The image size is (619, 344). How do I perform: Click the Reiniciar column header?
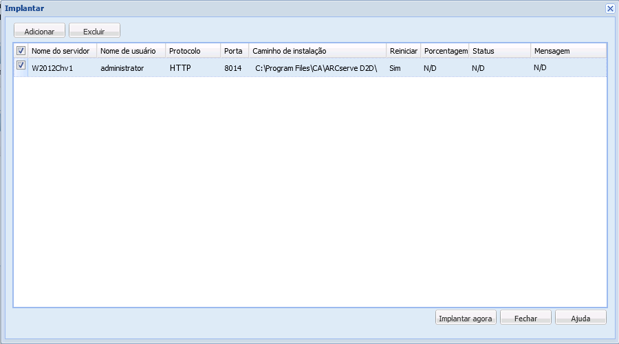[403, 51]
